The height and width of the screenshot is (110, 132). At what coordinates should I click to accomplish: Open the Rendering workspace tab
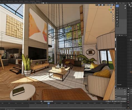tap(26, 1)
